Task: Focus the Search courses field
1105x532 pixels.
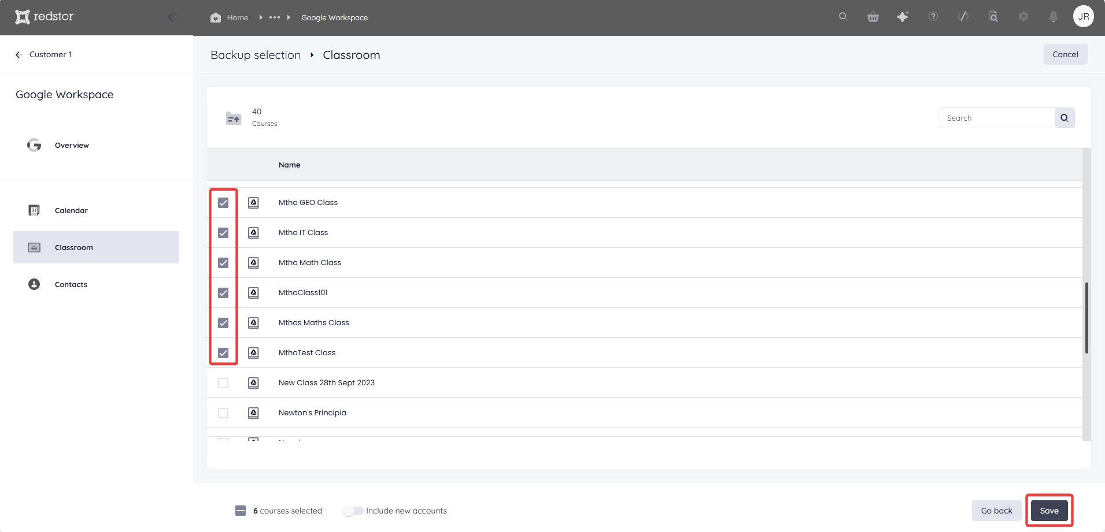Action: (997, 118)
